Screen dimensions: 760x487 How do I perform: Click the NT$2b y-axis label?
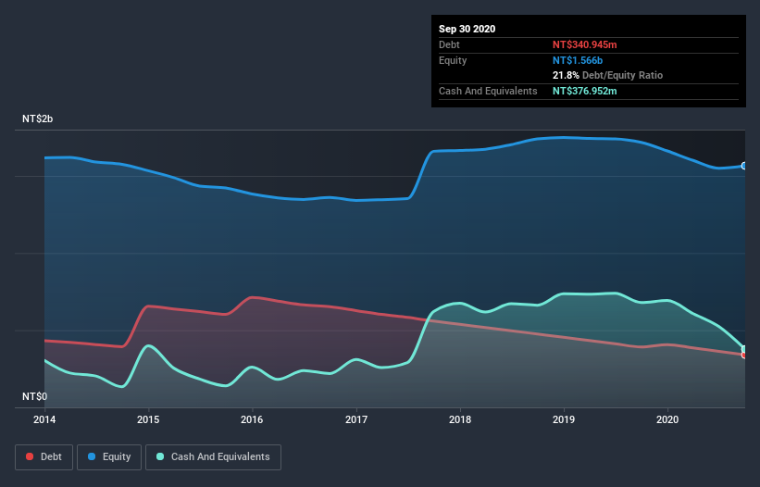point(37,119)
